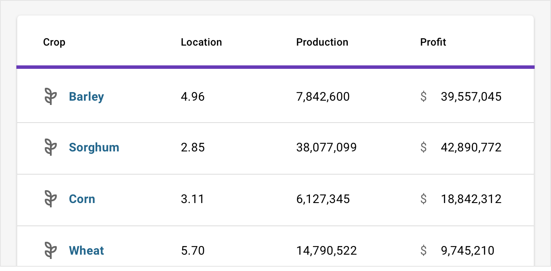
Task: Sort by the Profit column header
Action: click(433, 42)
